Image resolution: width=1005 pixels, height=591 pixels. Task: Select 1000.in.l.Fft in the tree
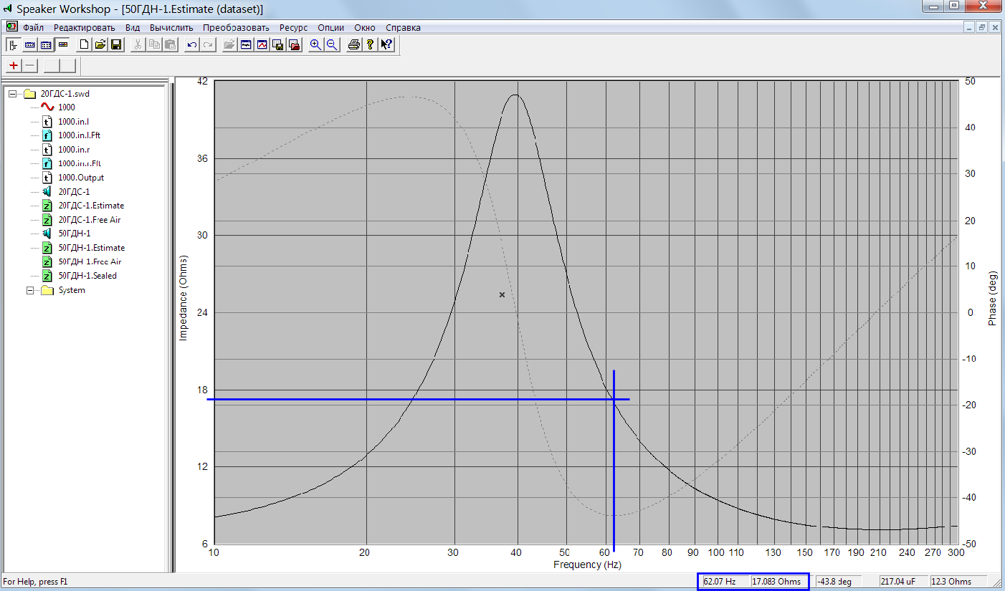click(79, 135)
